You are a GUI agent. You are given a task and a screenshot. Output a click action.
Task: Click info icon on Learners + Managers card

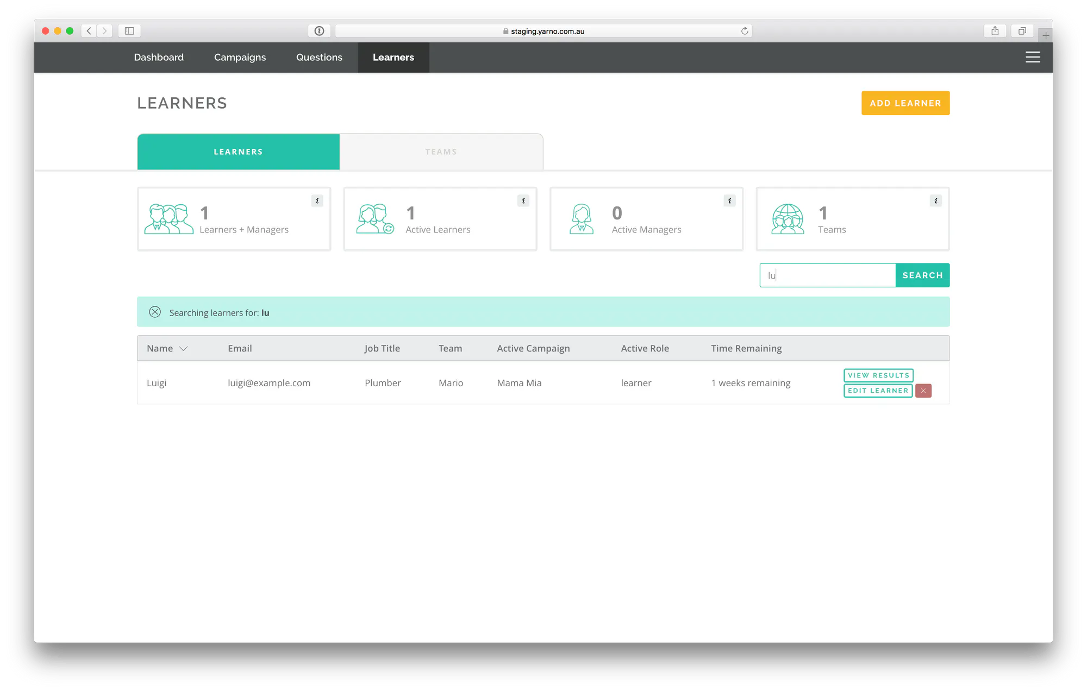tap(317, 200)
